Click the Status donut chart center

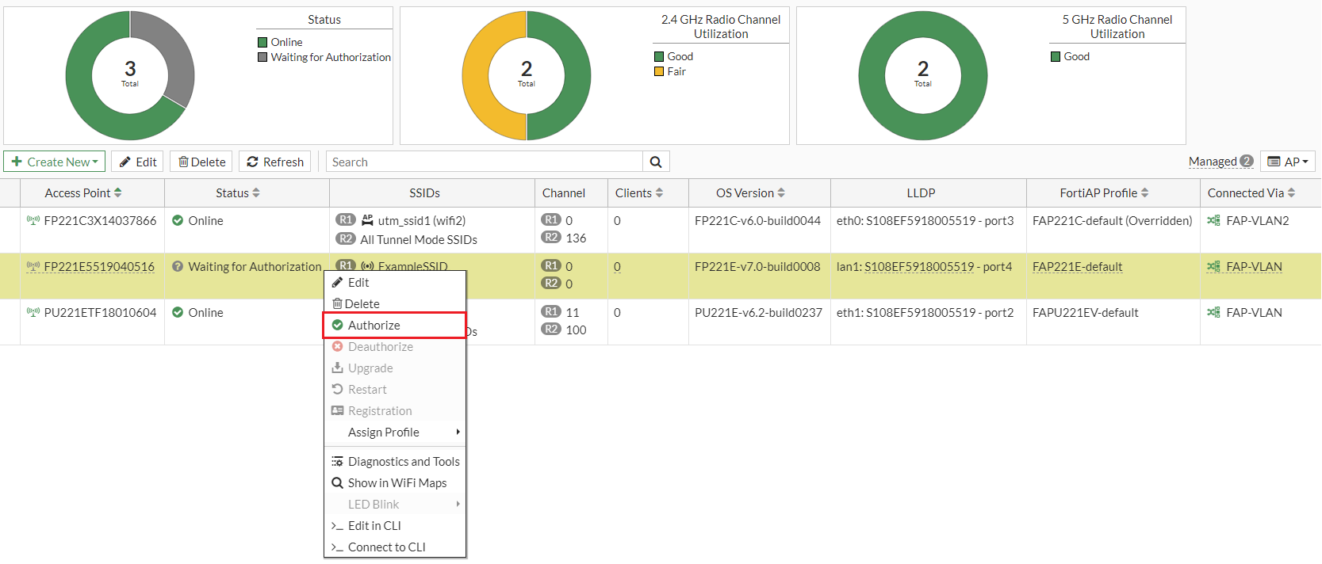tap(130, 75)
